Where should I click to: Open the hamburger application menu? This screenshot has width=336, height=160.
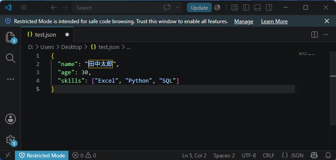(x=24, y=8)
